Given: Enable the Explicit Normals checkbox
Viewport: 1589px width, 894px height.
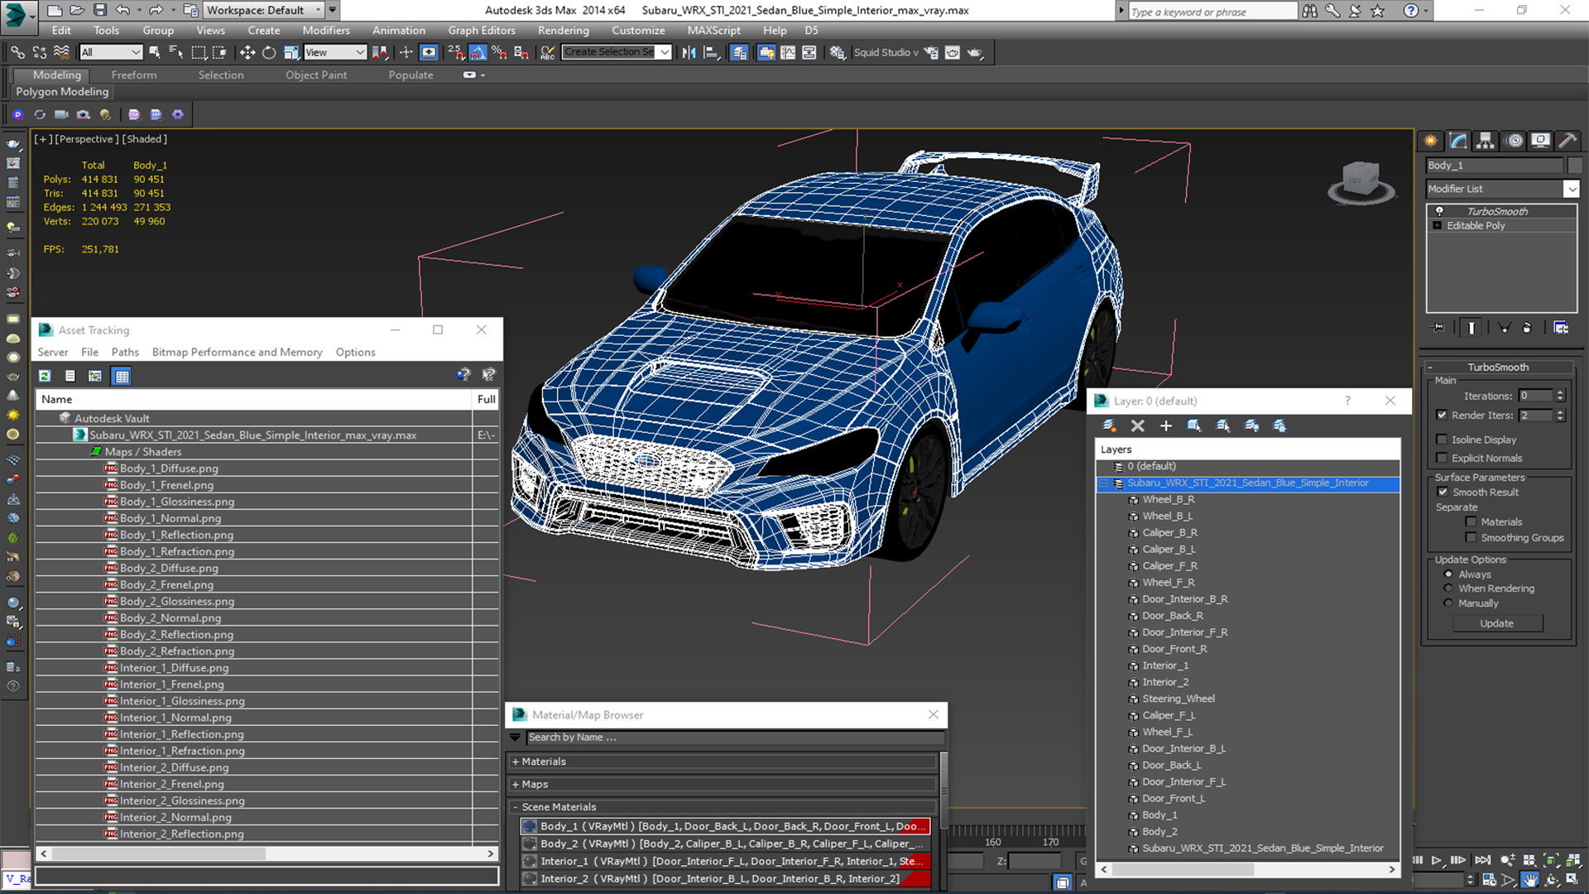Looking at the screenshot, I should [x=1443, y=458].
